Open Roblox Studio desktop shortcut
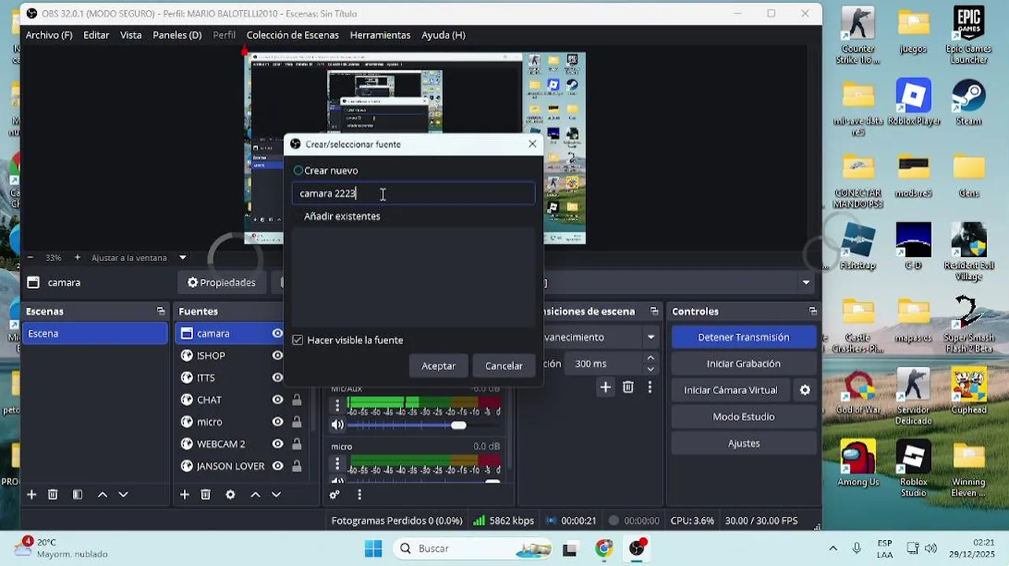Screen dimensions: 1009x566 pyautogui.click(x=913, y=469)
